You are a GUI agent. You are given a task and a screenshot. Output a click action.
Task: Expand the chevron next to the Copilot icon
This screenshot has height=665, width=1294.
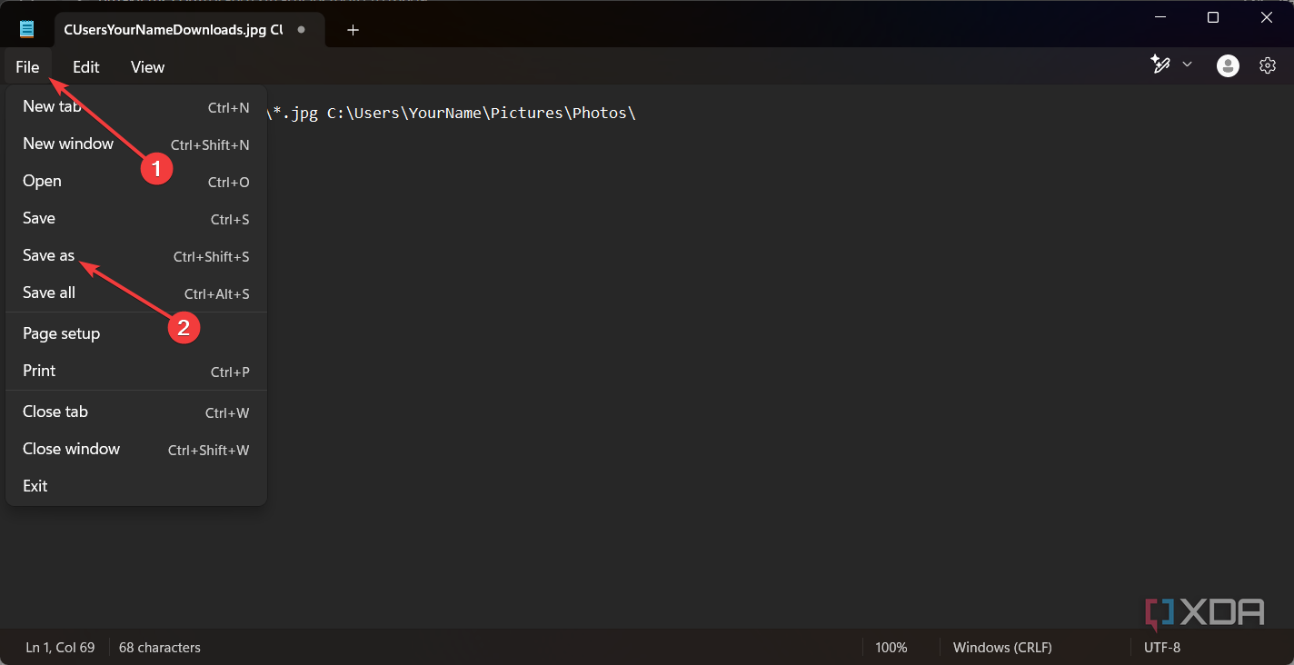[1187, 65]
